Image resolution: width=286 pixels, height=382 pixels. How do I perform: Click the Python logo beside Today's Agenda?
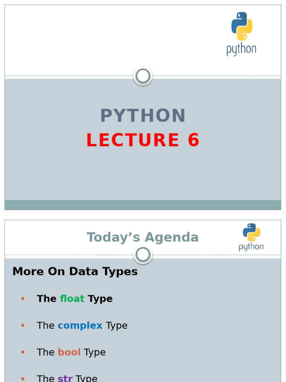tap(251, 237)
